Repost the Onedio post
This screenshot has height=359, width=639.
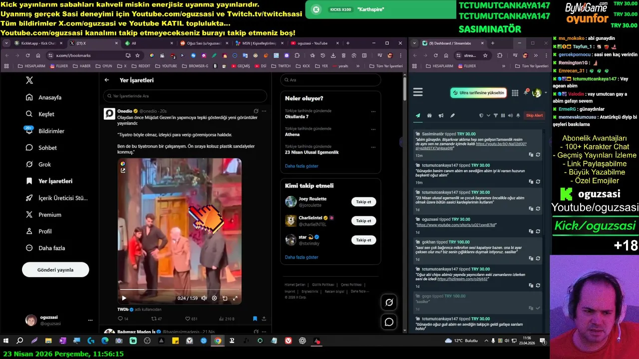point(156,319)
